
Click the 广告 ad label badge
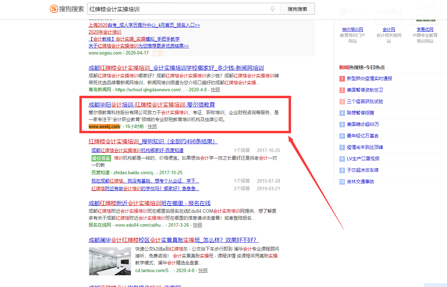tap(158, 53)
